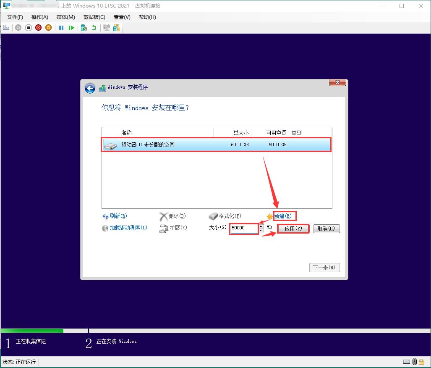Click the 加载驱动程序(L) link
This screenshot has height=368, width=431.
pos(125,228)
